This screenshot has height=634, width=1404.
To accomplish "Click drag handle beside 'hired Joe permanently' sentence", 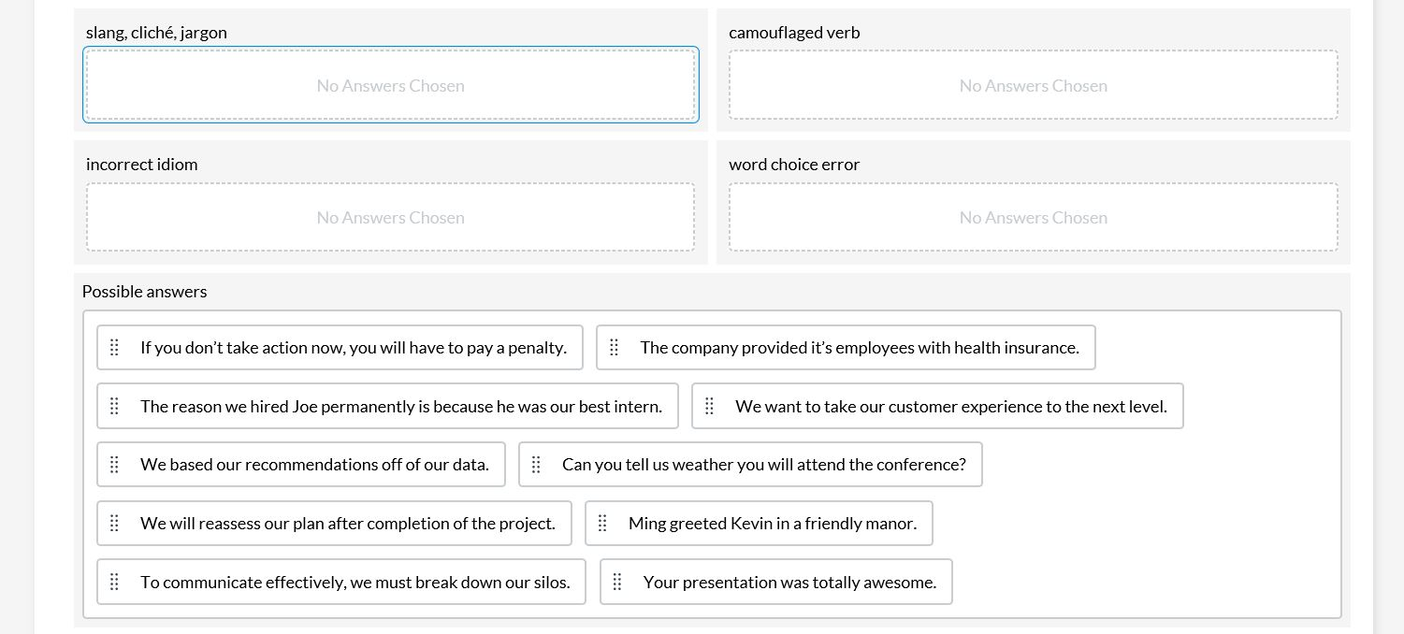I will click(x=115, y=407).
